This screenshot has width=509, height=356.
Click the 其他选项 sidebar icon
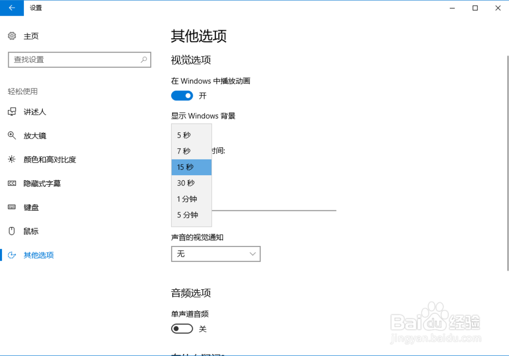[12, 255]
